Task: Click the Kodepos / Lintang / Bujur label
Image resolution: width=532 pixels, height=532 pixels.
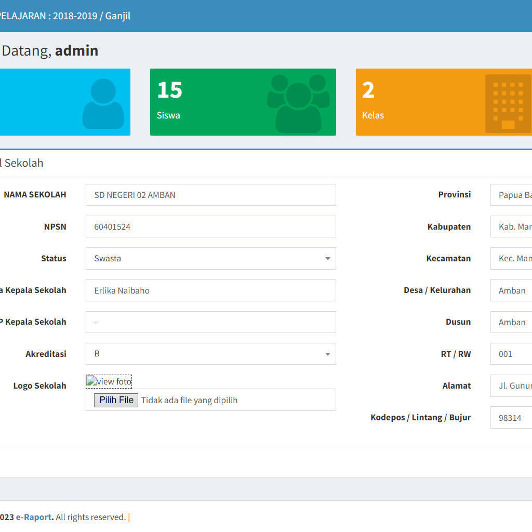Action: coord(420,418)
